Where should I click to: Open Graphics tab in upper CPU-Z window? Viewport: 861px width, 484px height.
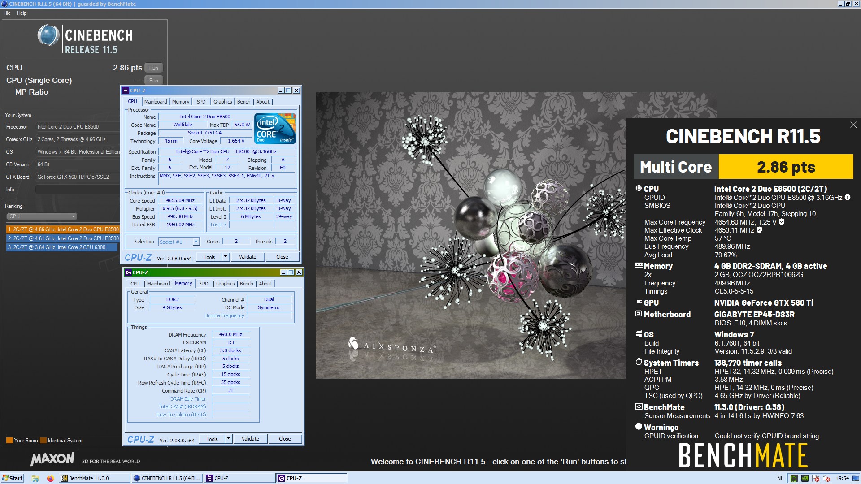tap(223, 102)
